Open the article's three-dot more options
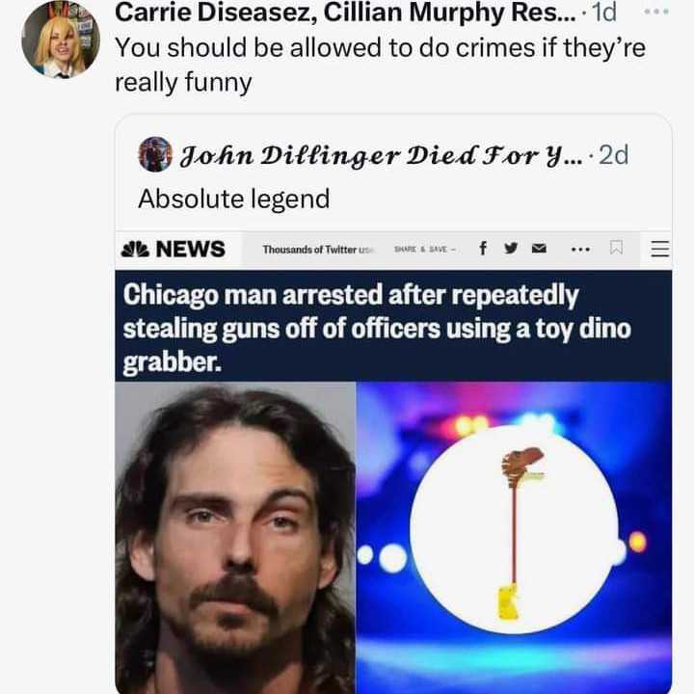Screen dimensions: 694x694 (x=580, y=249)
